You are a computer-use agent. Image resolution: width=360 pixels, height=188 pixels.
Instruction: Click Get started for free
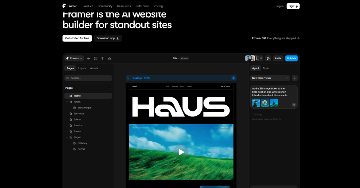point(77,38)
